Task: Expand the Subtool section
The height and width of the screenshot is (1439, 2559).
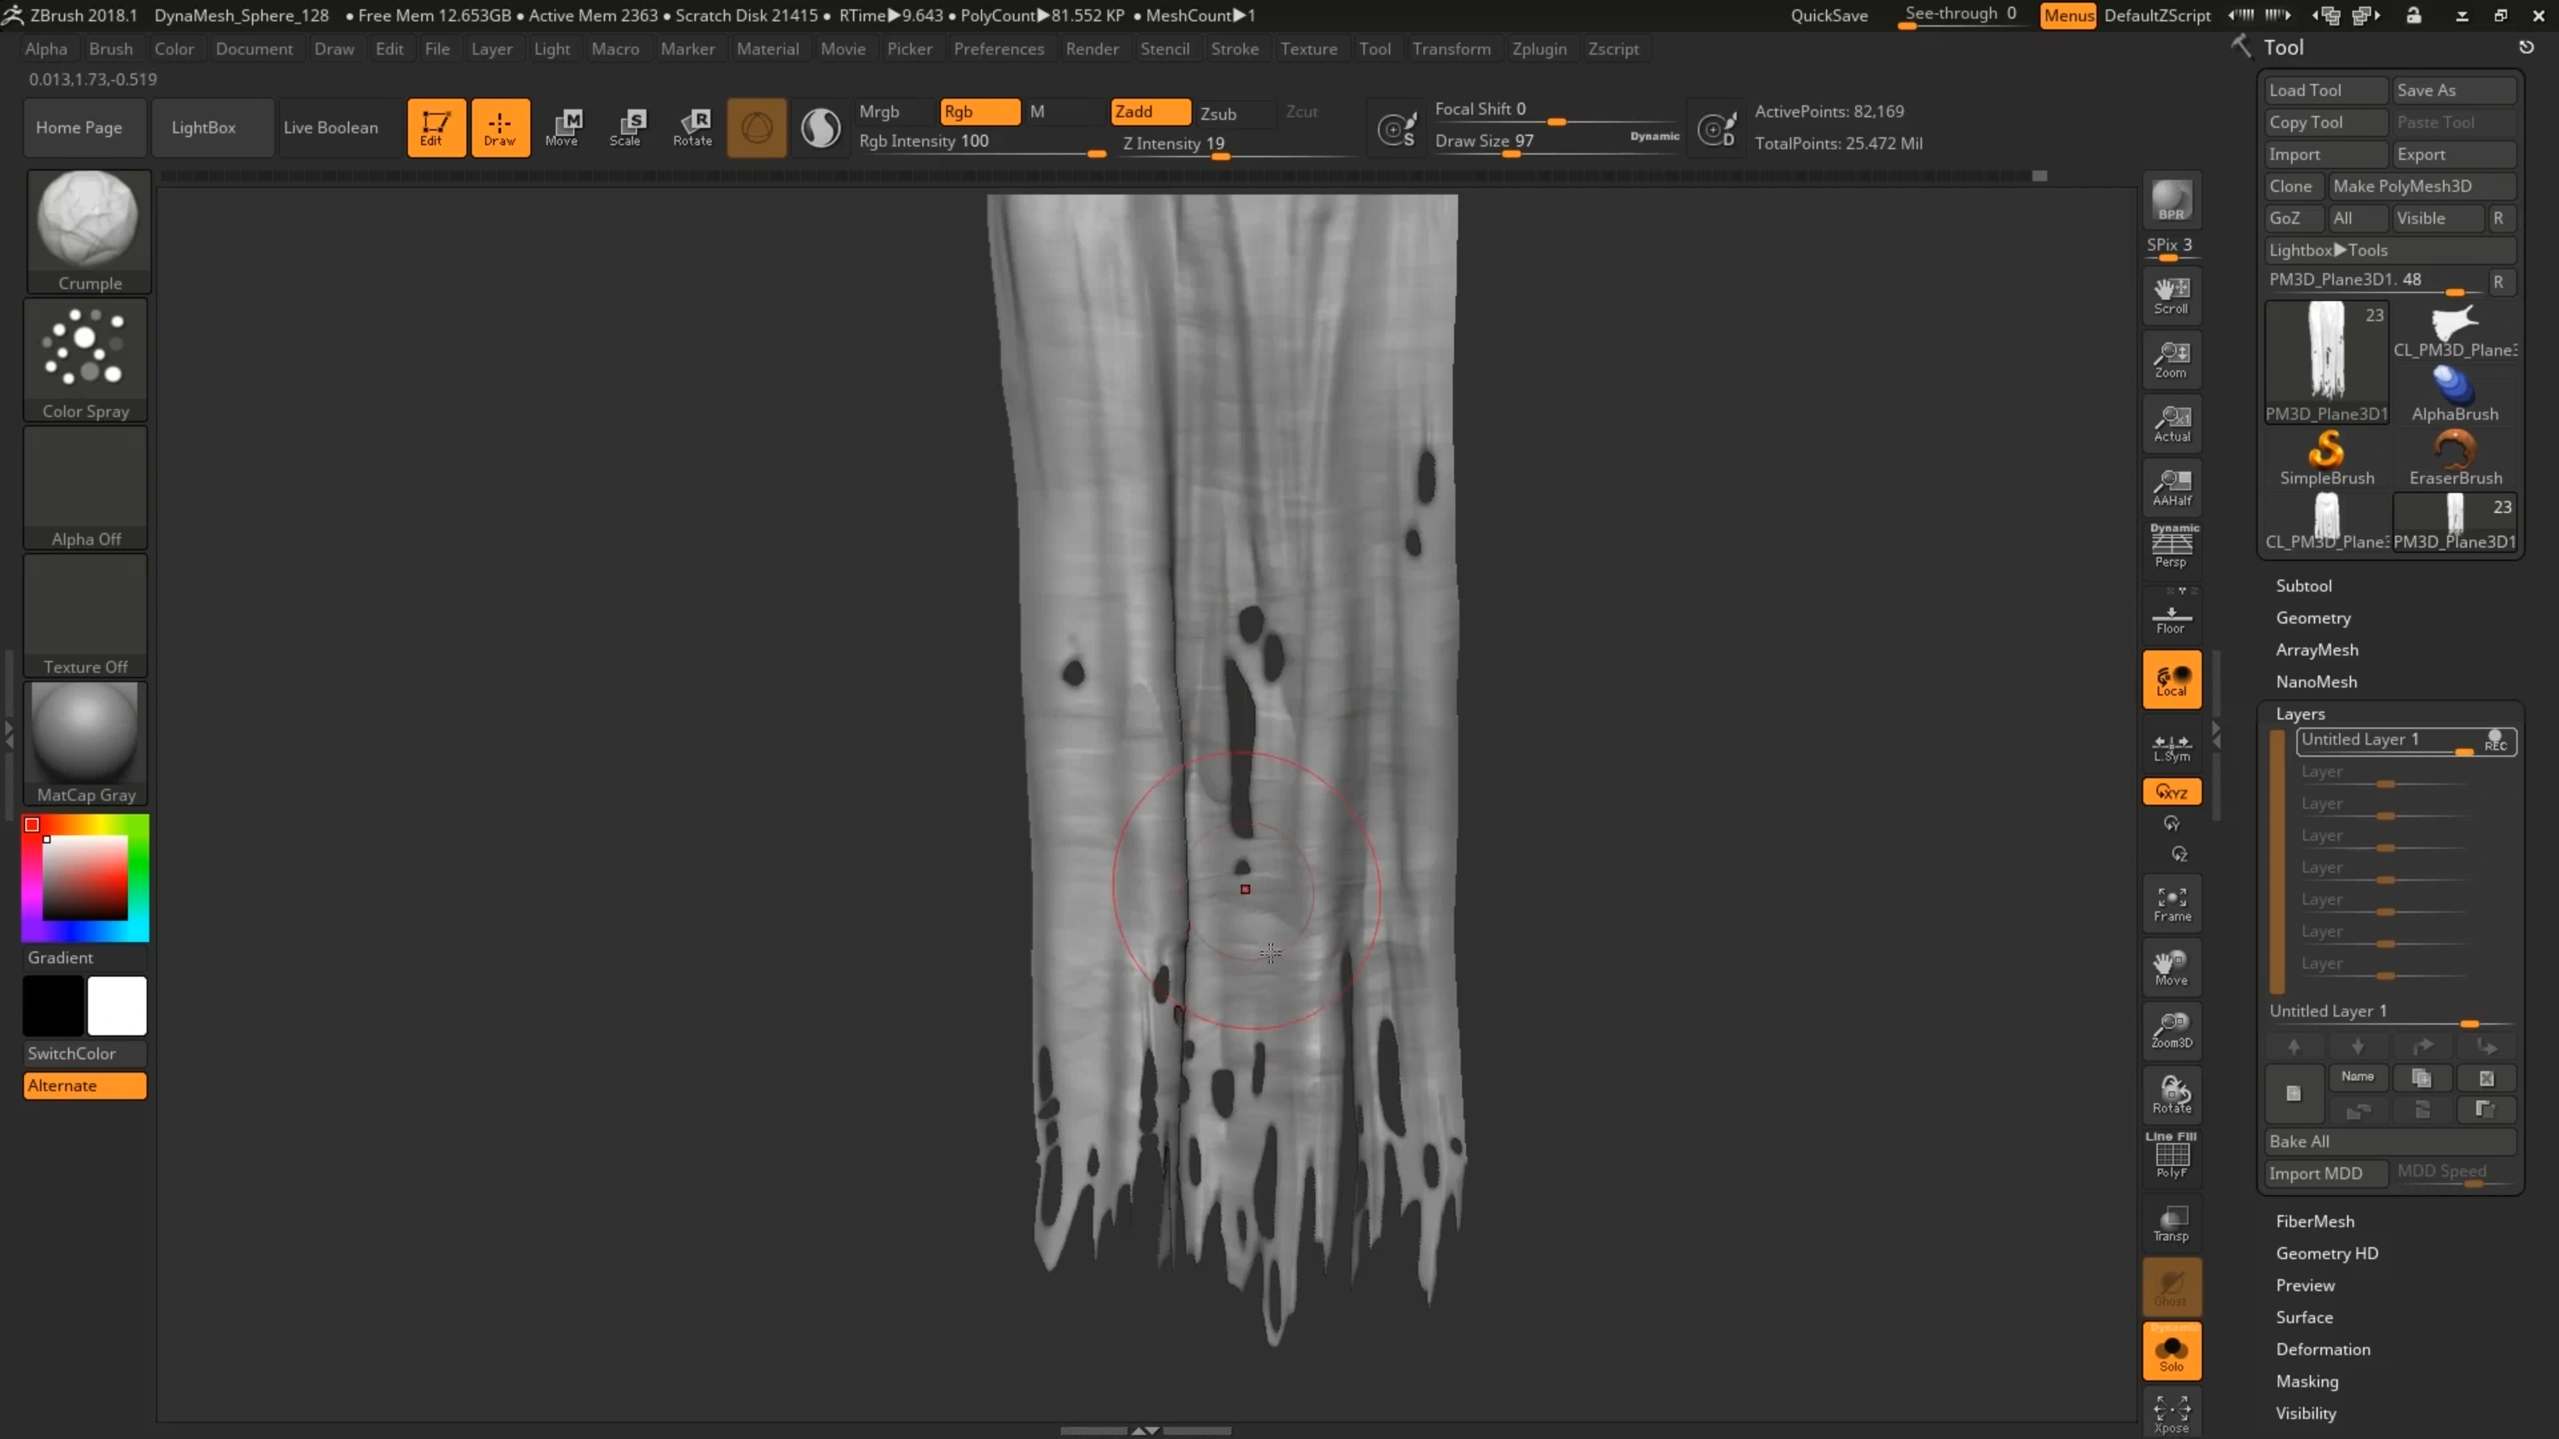Action: [2302, 586]
